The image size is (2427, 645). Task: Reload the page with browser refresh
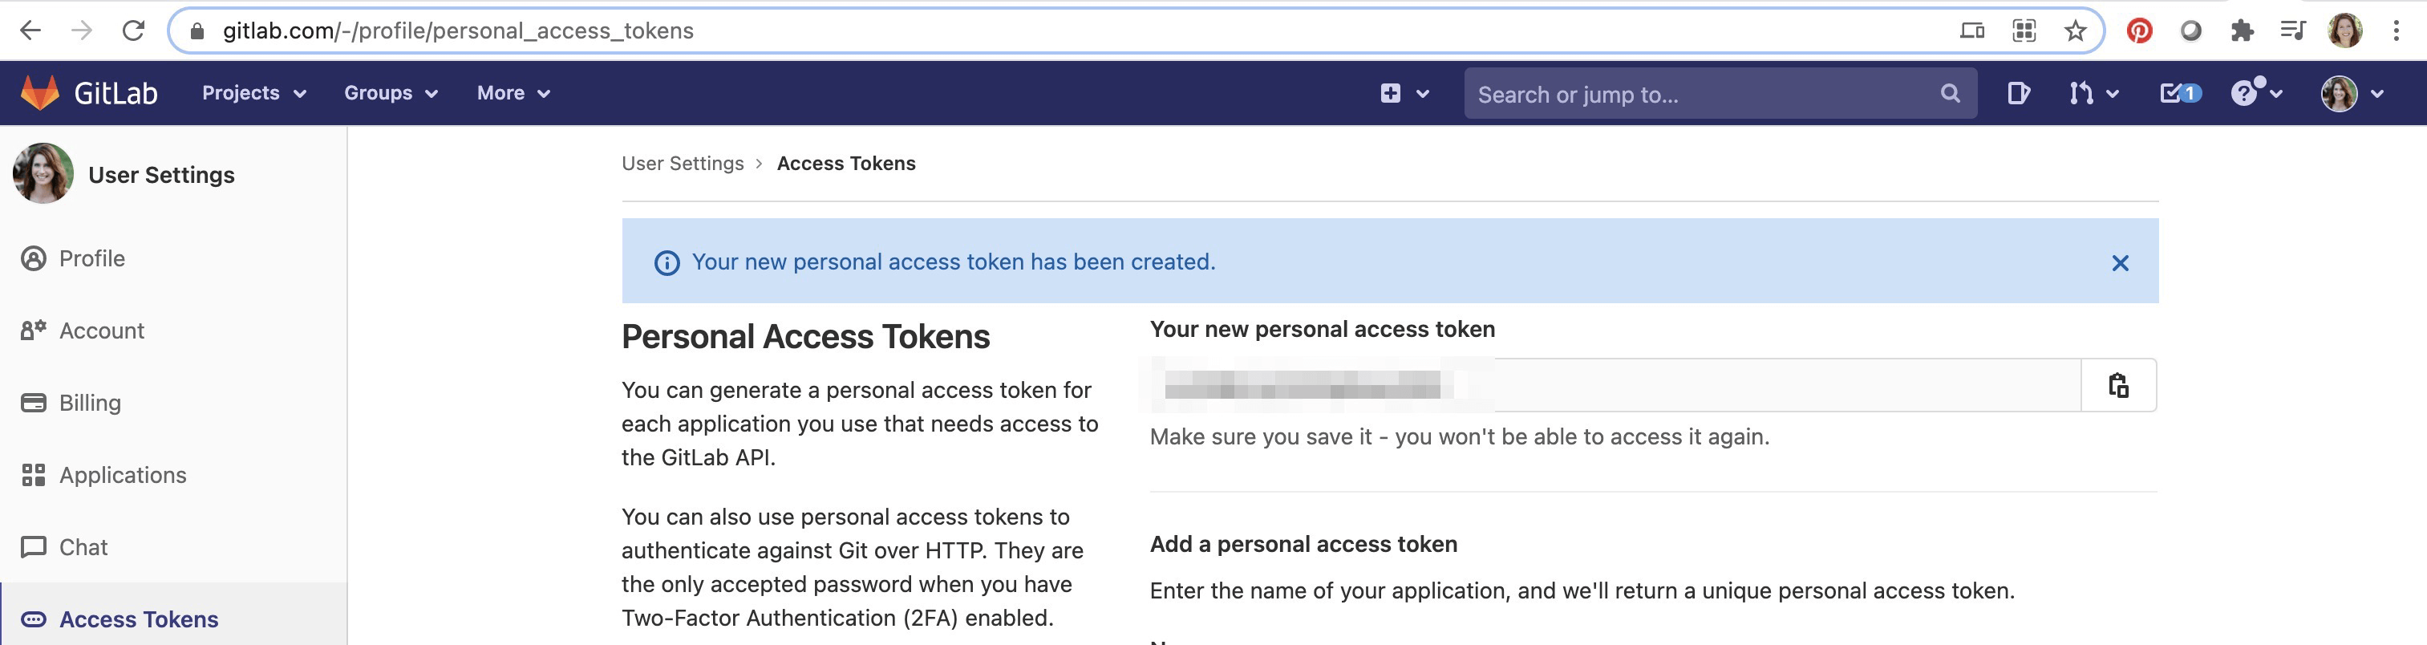click(134, 31)
